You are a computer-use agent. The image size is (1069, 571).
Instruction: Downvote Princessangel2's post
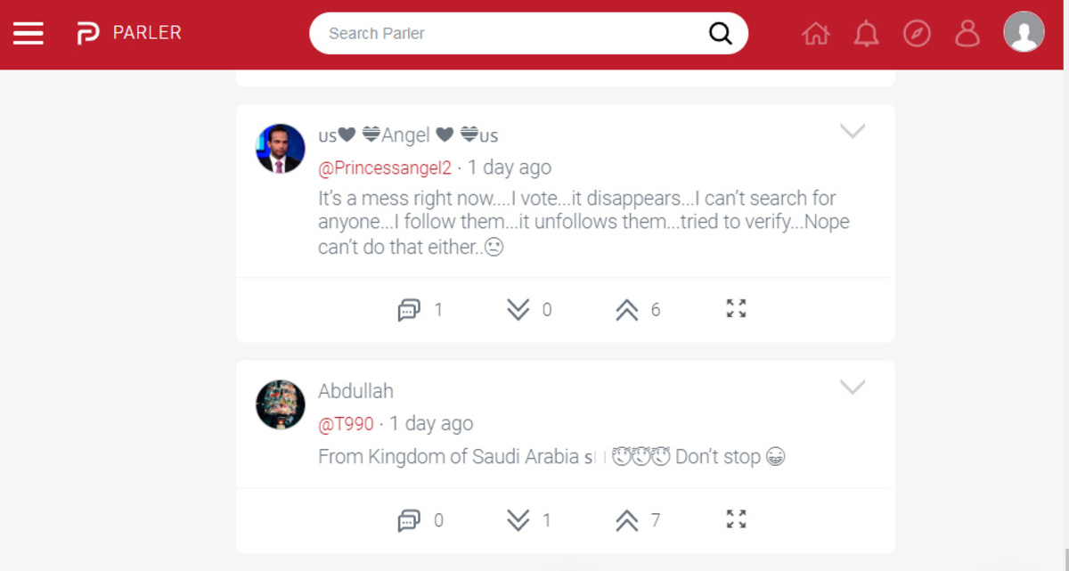[518, 310]
